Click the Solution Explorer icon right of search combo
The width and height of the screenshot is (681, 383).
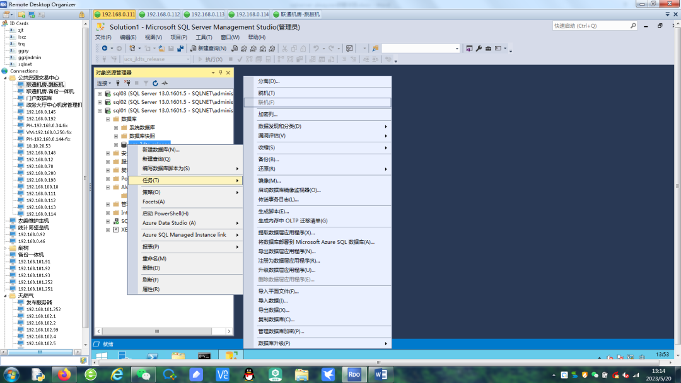pos(469,48)
